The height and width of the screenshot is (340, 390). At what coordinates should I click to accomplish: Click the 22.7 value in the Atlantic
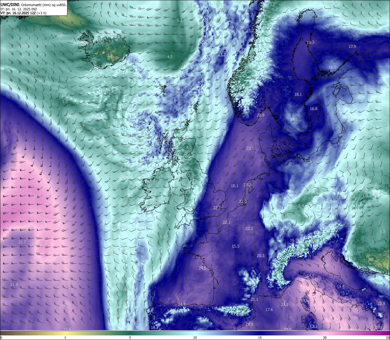tap(22, 242)
